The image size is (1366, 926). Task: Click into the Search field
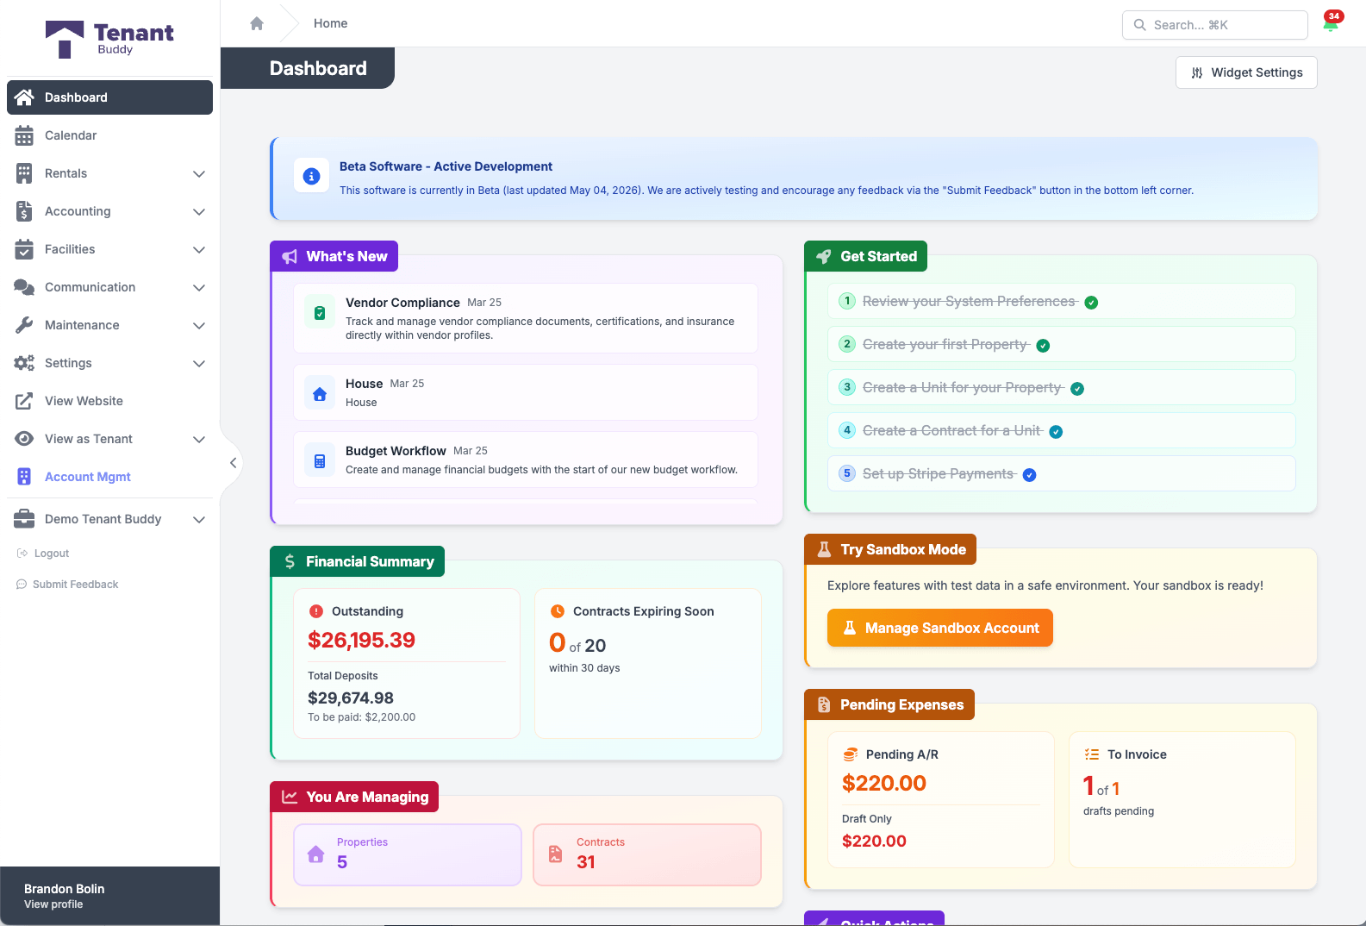coord(1215,25)
